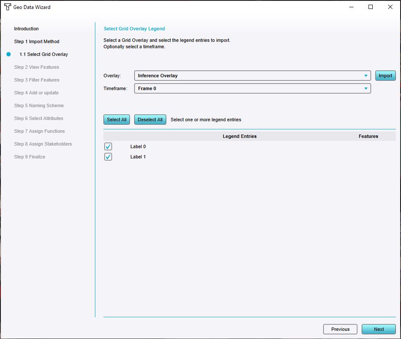
Task: Uncheck the Label 0 checkbox
Action: (108, 146)
